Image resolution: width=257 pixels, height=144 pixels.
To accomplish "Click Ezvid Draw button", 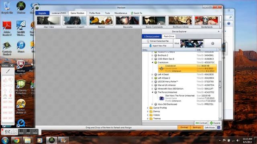I will [x=35, y=132].
